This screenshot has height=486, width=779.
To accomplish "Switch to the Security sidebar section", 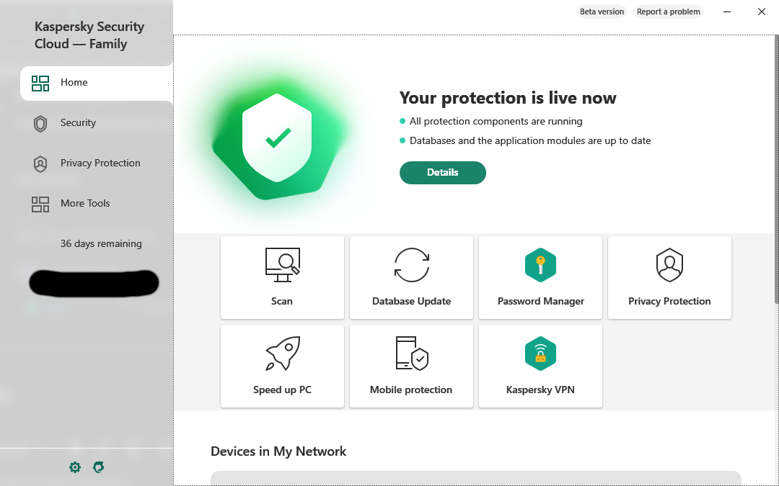I will tap(78, 123).
